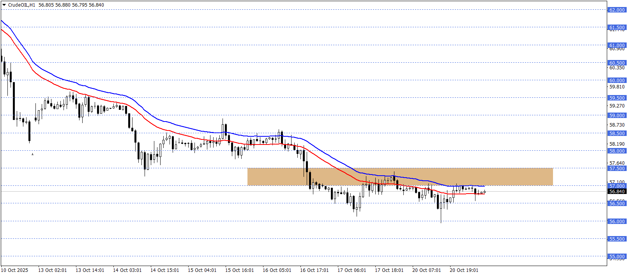Click the 57.500 price level label

(617, 169)
